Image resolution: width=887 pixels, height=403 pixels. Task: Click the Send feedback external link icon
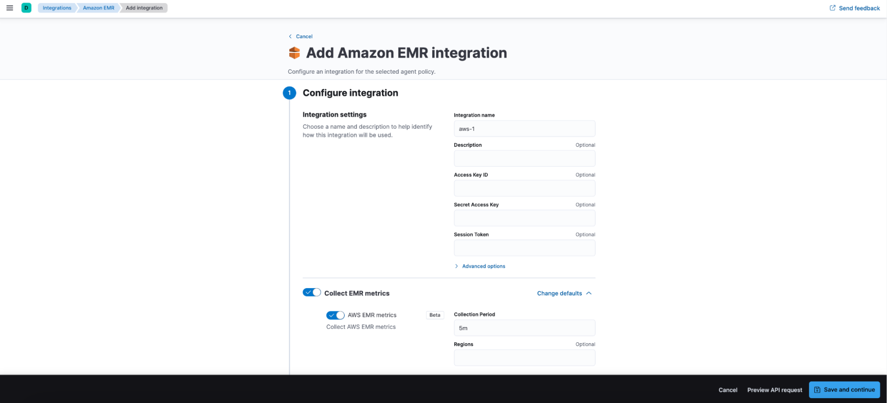pyautogui.click(x=832, y=8)
